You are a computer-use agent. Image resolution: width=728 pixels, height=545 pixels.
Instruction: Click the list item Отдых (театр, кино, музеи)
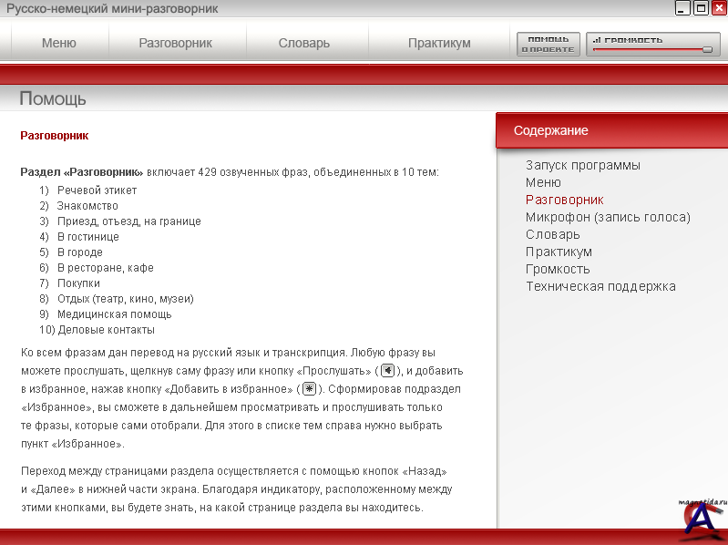pyautogui.click(x=126, y=299)
